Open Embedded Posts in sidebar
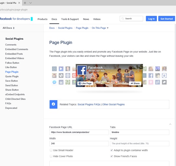 tap(14, 54)
